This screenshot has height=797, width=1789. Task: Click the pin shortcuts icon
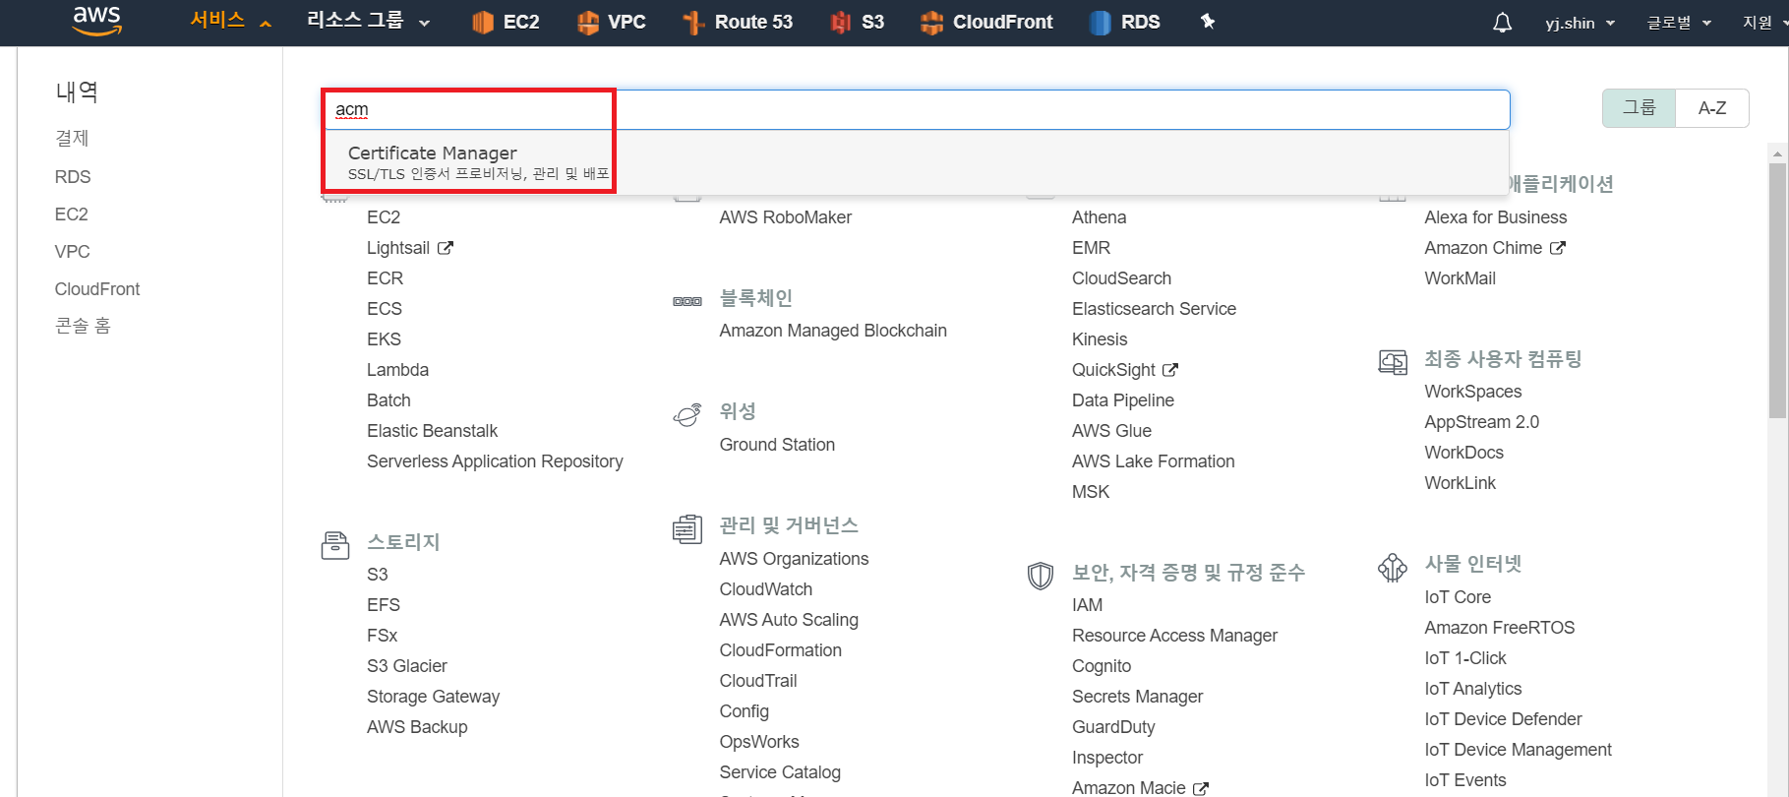coord(1208,22)
